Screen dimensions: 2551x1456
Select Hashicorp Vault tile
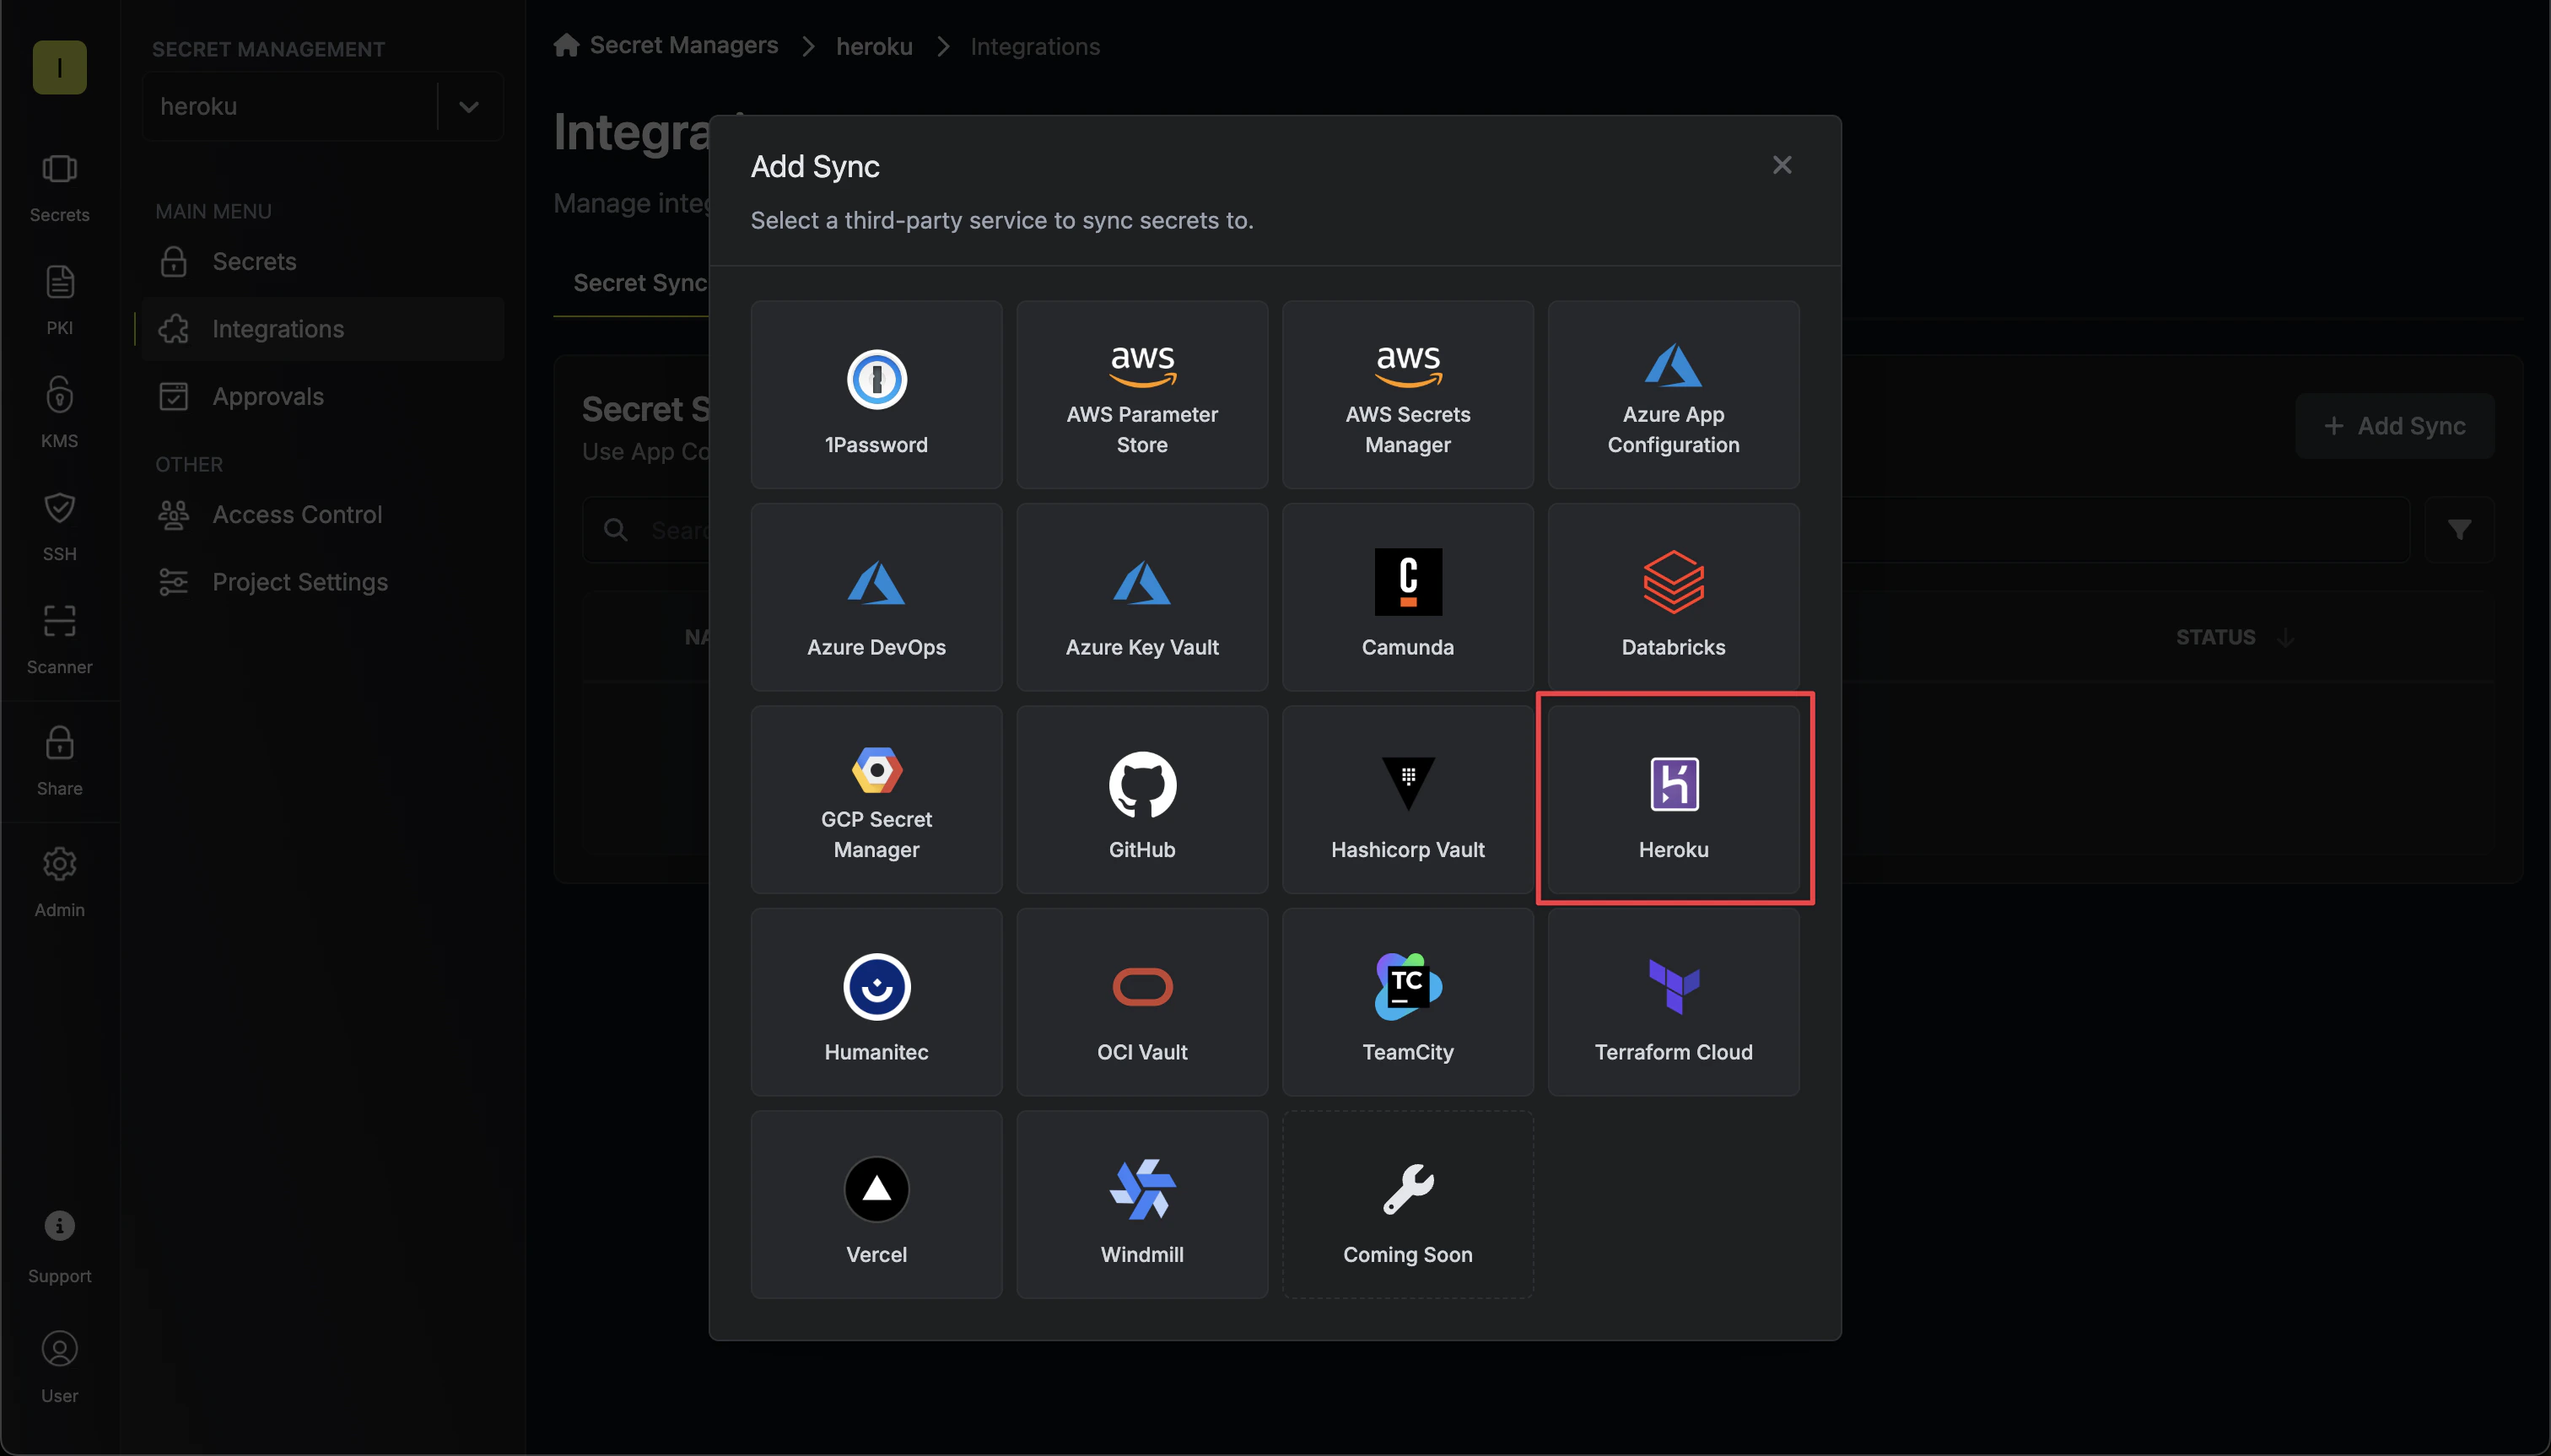click(1408, 799)
